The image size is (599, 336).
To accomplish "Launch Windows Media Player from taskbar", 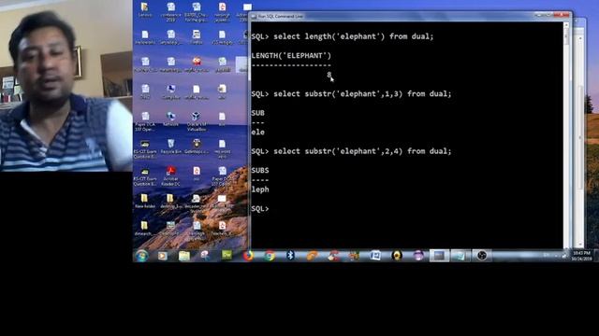I will (x=163, y=256).
